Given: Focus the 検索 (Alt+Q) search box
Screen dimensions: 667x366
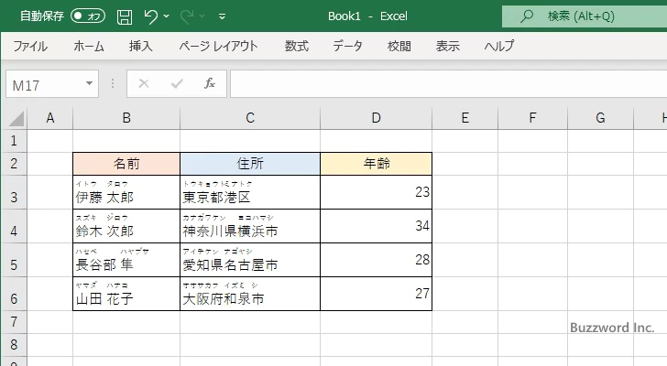Looking at the screenshot, I should [585, 16].
